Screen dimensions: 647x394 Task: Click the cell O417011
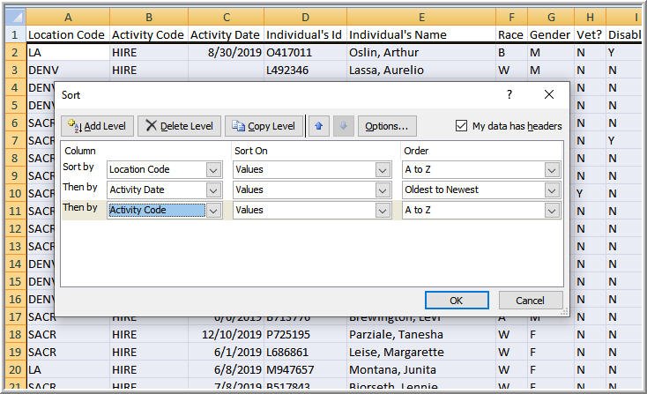click(x=305, y=52)
